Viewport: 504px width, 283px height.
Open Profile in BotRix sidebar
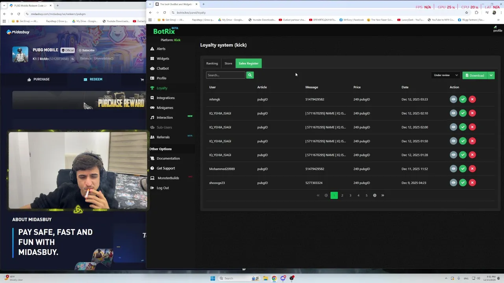pyautogui.click(x=161, y=78)
